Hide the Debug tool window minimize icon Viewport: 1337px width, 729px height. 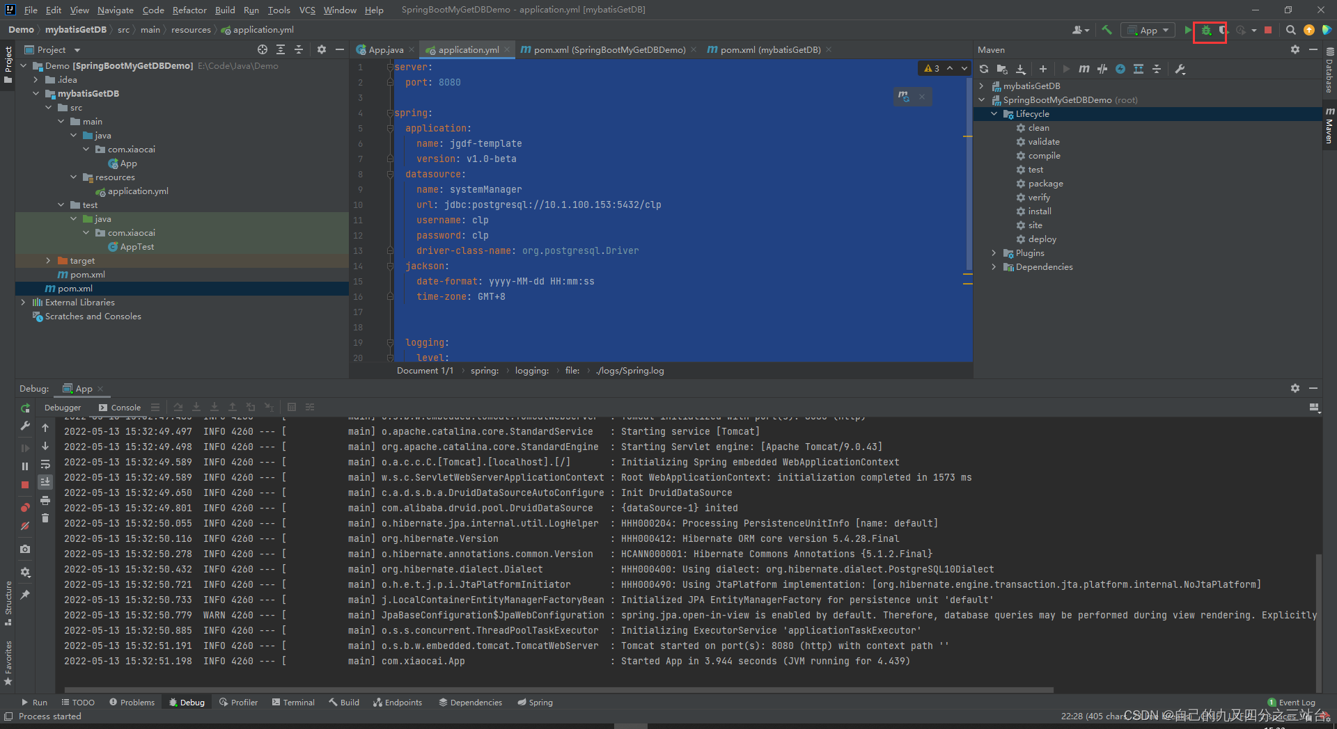coord(1313,388)
